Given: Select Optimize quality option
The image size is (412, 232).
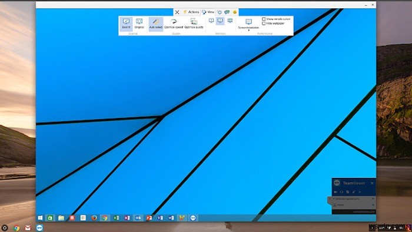Looking at the screenshot, I should click(x=194, y=24).
